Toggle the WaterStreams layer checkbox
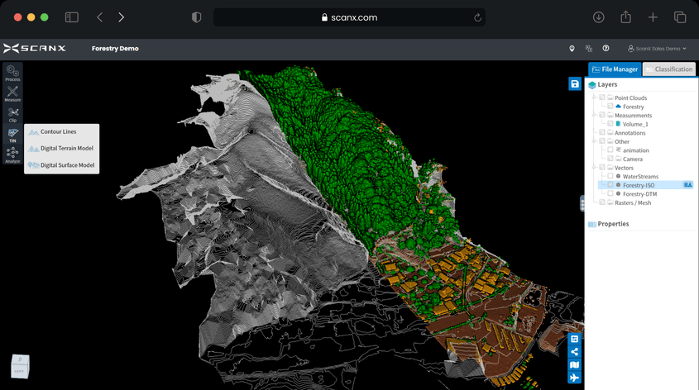The image size is (699, 390). [x=610, y=176]
